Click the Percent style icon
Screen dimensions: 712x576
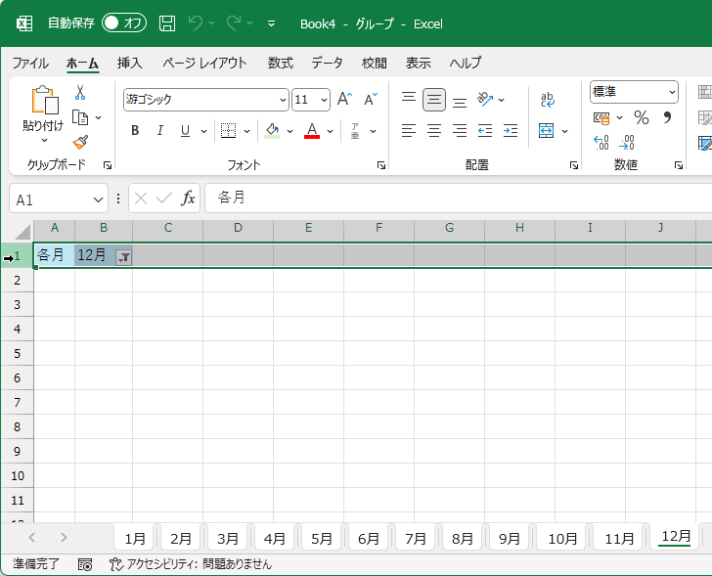pyautogui.click(x=642, y=118)
